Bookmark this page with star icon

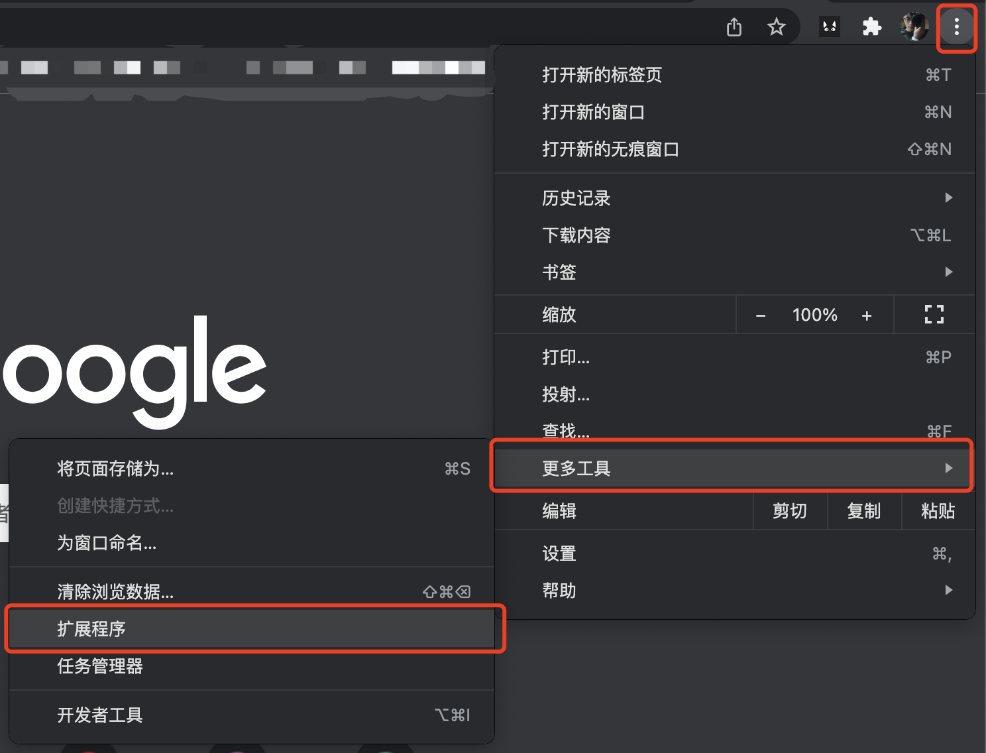click(776, 27)
